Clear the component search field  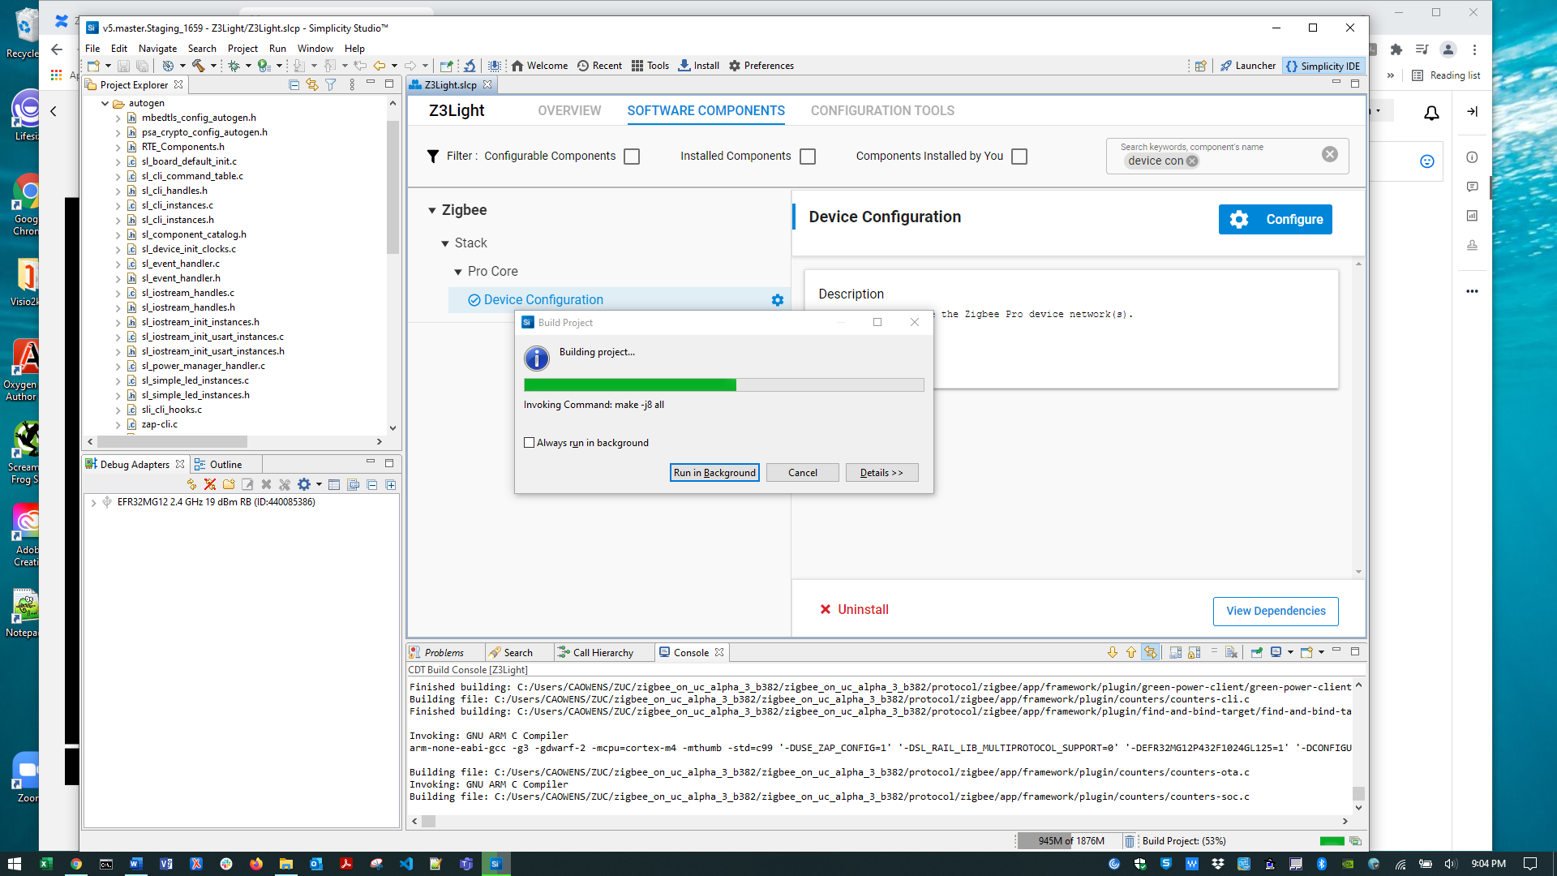click(1329, 154)
